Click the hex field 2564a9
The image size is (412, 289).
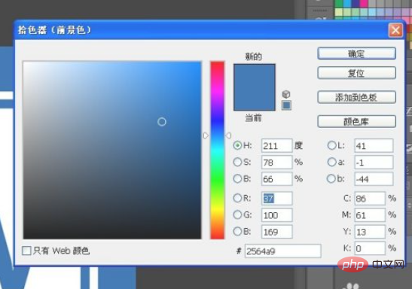pos(282,251)
